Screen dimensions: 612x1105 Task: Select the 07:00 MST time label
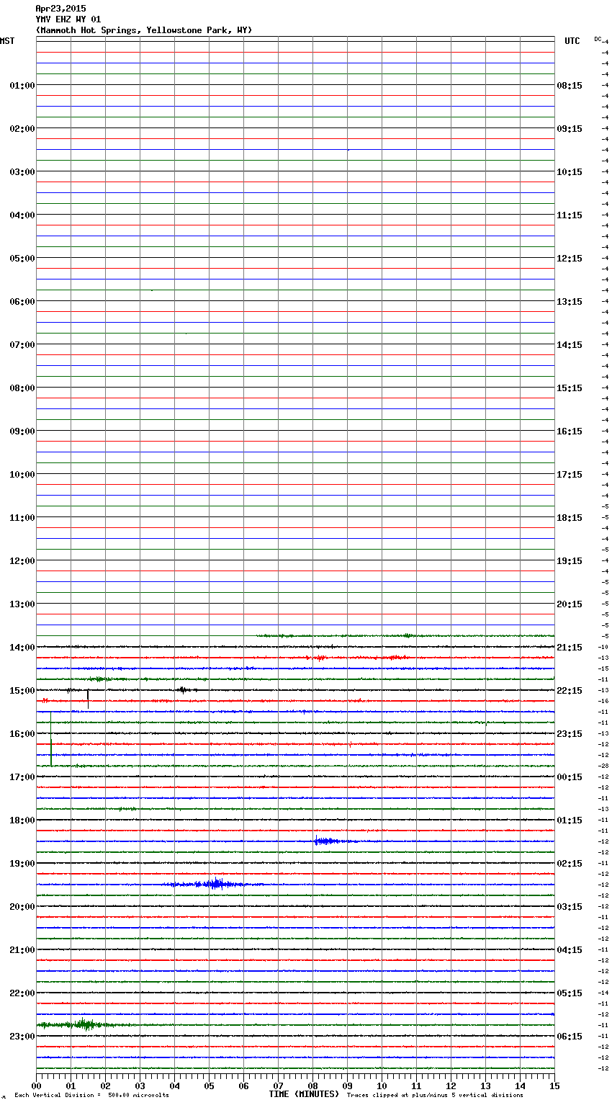pos(22,345)
